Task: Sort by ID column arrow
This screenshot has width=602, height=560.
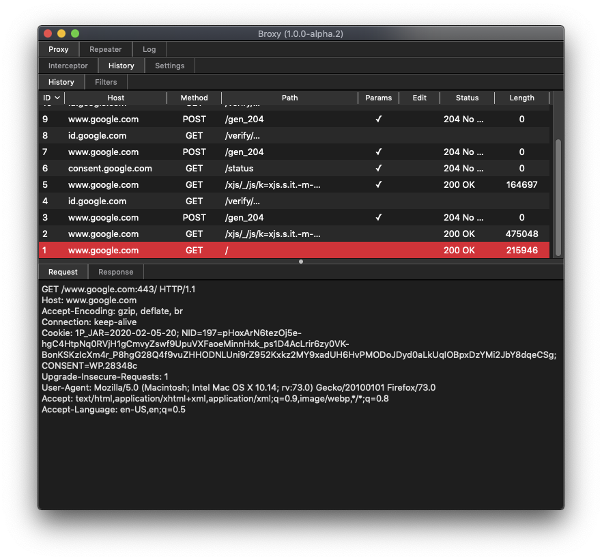Action: (x=57, y=98)
